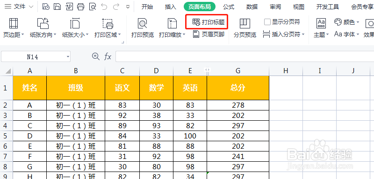Click the print preview magnifier icon in quick toolbar

click(x=93, y=7)
